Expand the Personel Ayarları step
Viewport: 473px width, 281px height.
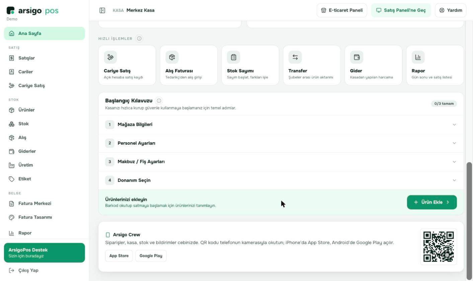point(281,143)
